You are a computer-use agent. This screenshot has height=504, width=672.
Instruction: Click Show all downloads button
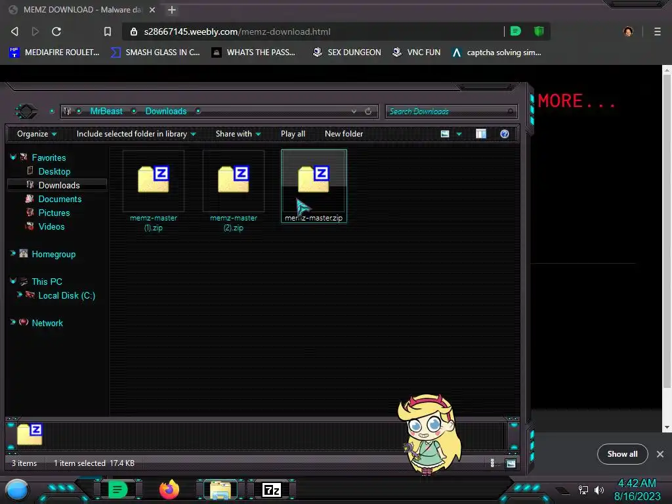point(622,454)
